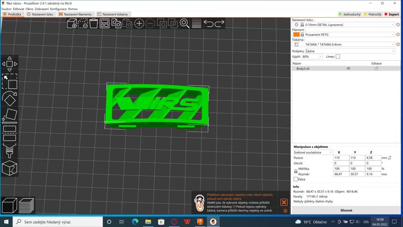
Task: Select the Move tool
Action: 10,64
